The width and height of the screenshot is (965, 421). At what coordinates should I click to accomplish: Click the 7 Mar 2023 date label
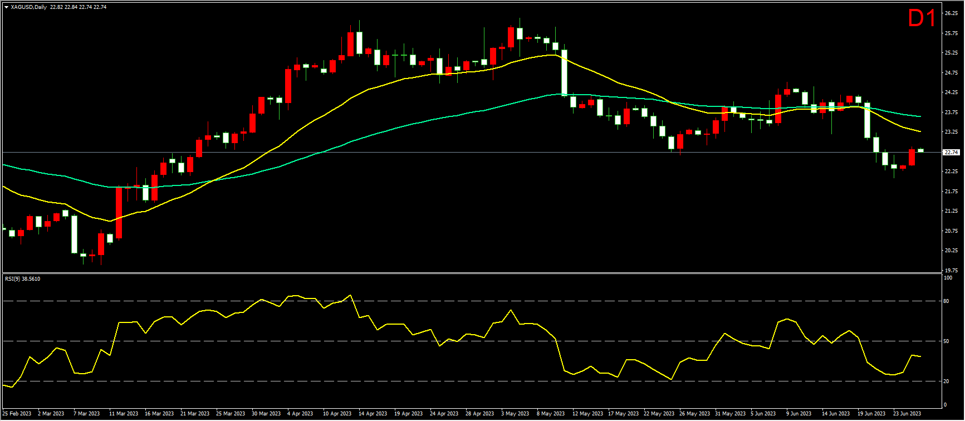tap(87, 414)
